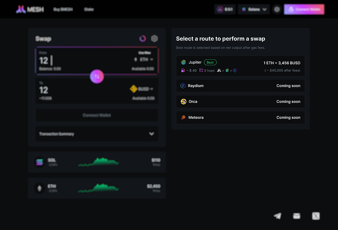Click the '3 hops' label
The height and width of the screenshot is (230, 338).
point(209,71)
